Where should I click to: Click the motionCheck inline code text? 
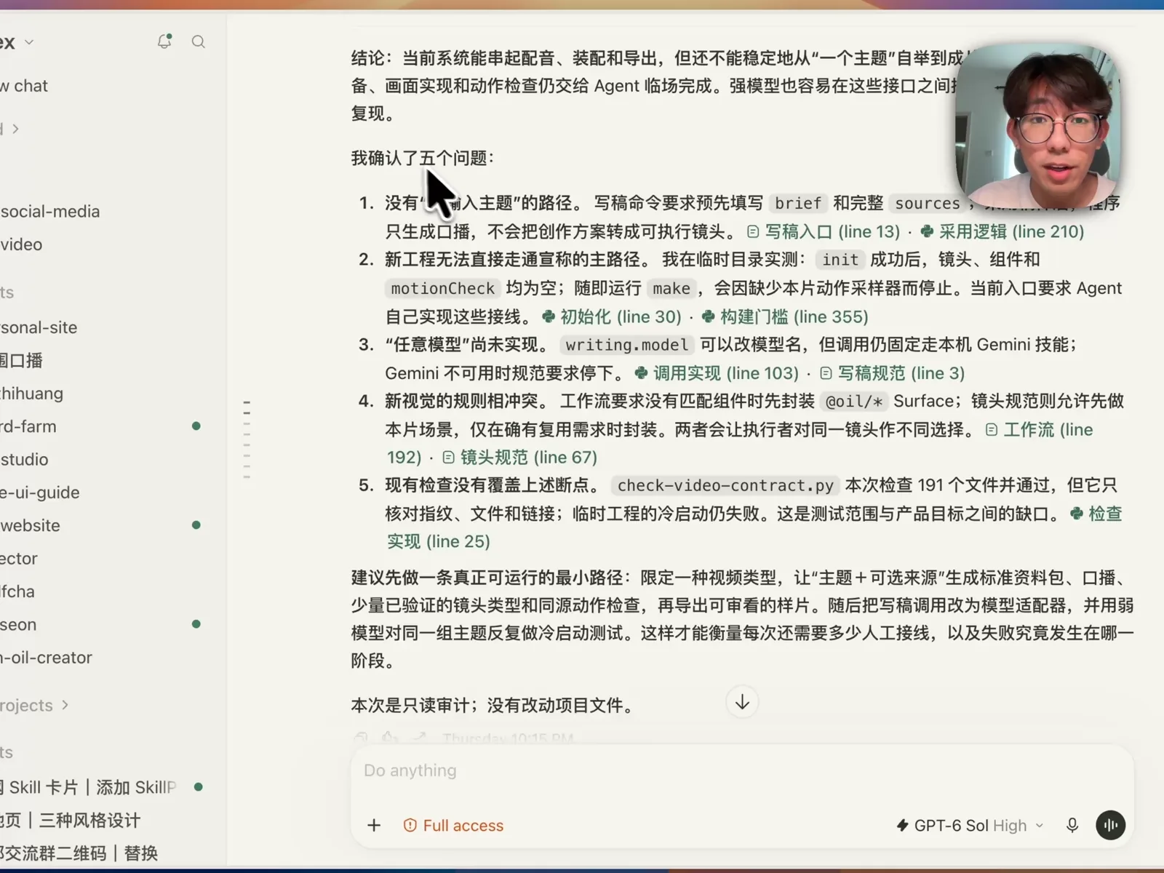442,289
